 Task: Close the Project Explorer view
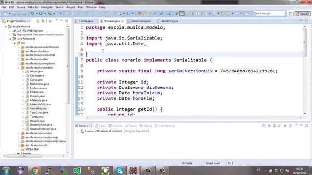coord(29,21)
